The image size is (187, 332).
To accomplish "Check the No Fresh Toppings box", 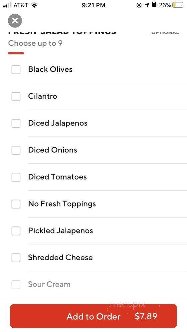I will (16, 204).
